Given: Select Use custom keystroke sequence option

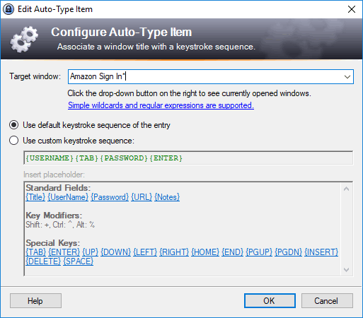Looking at the screenshot, I should point(14,141).
